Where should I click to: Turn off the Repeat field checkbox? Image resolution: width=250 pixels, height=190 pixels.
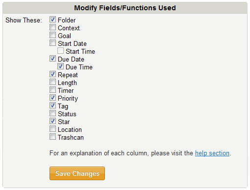coord(52,74)
